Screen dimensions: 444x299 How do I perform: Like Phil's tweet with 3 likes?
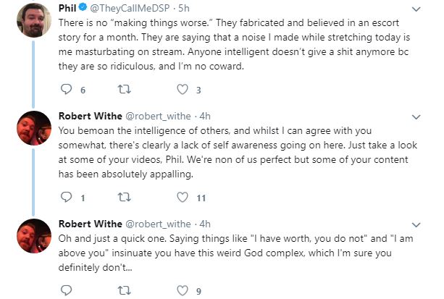183,90
